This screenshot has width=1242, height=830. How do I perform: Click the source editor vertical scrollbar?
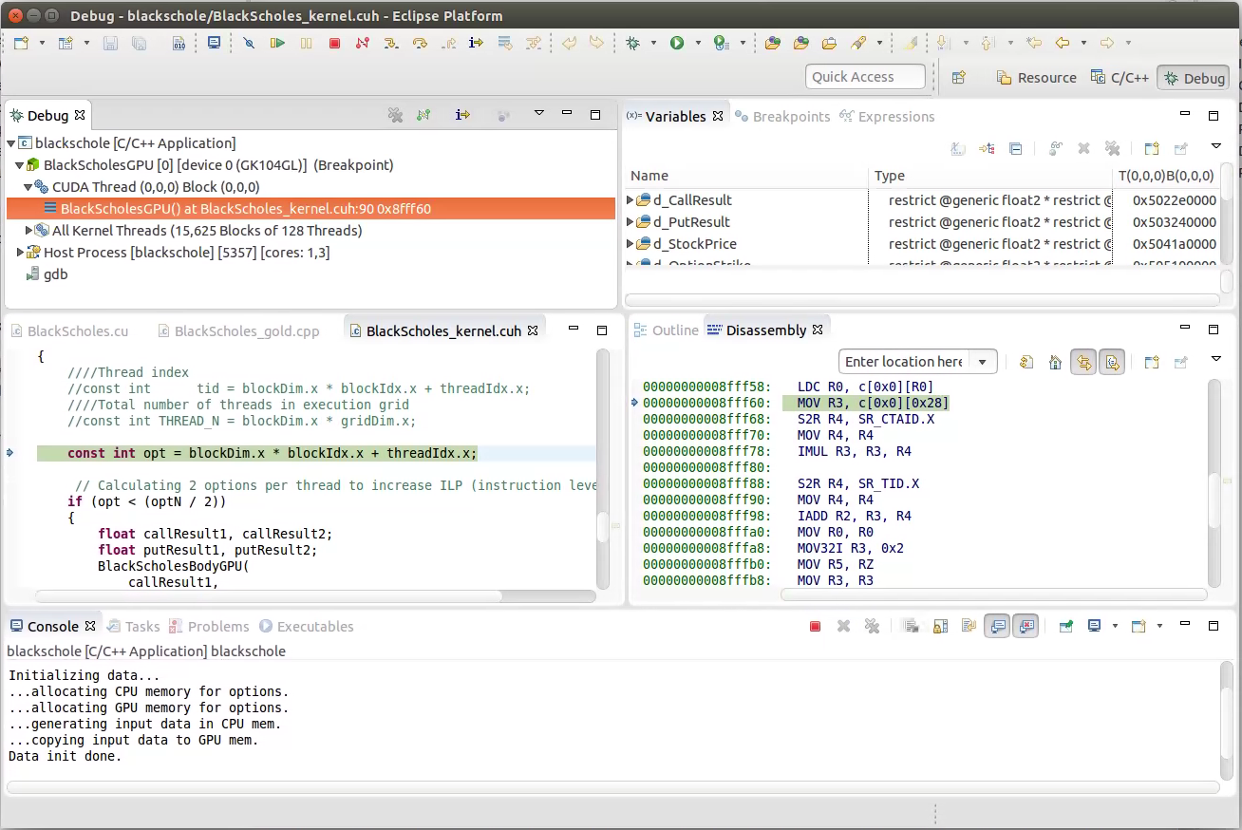603,525
